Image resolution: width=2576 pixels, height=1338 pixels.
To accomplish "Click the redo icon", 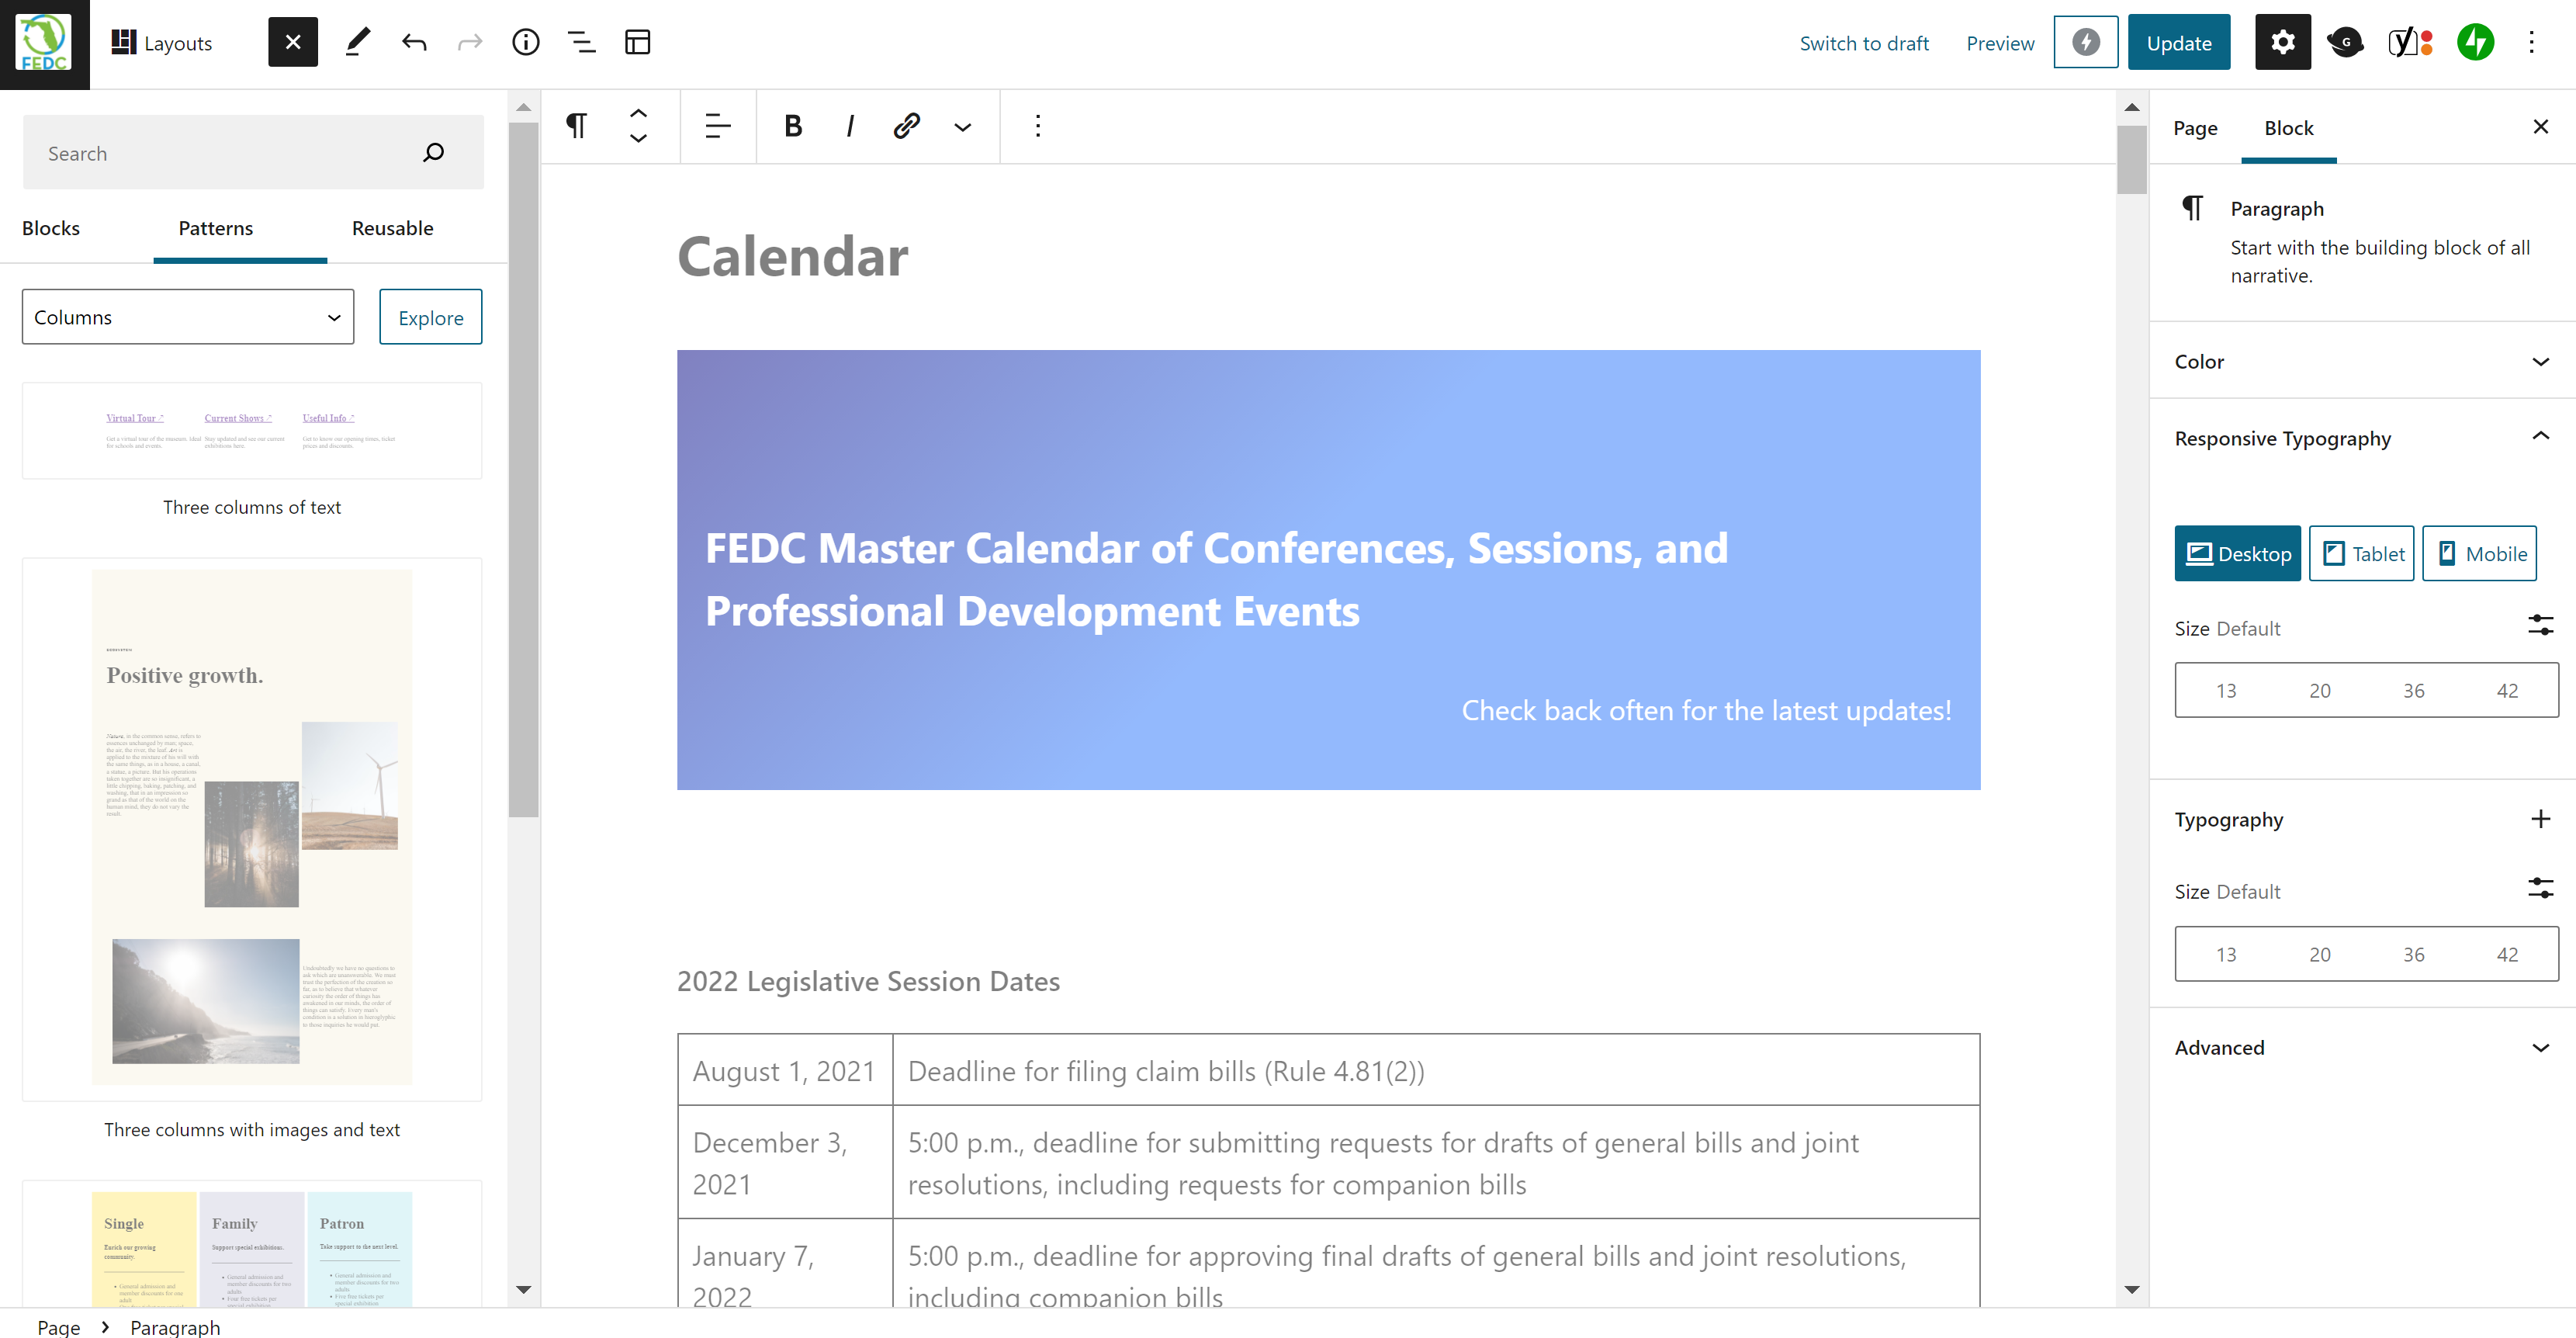I will coord(470,41).
